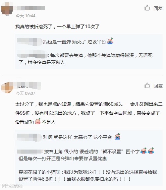Open avatar of the 10:44 commenter
This screenshot has width=166, height=190.
pyautogui.click(x=7, y=9)
